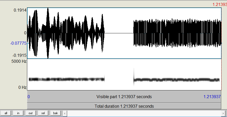Click the second steady waveform segment

click(x=177, y=33)
